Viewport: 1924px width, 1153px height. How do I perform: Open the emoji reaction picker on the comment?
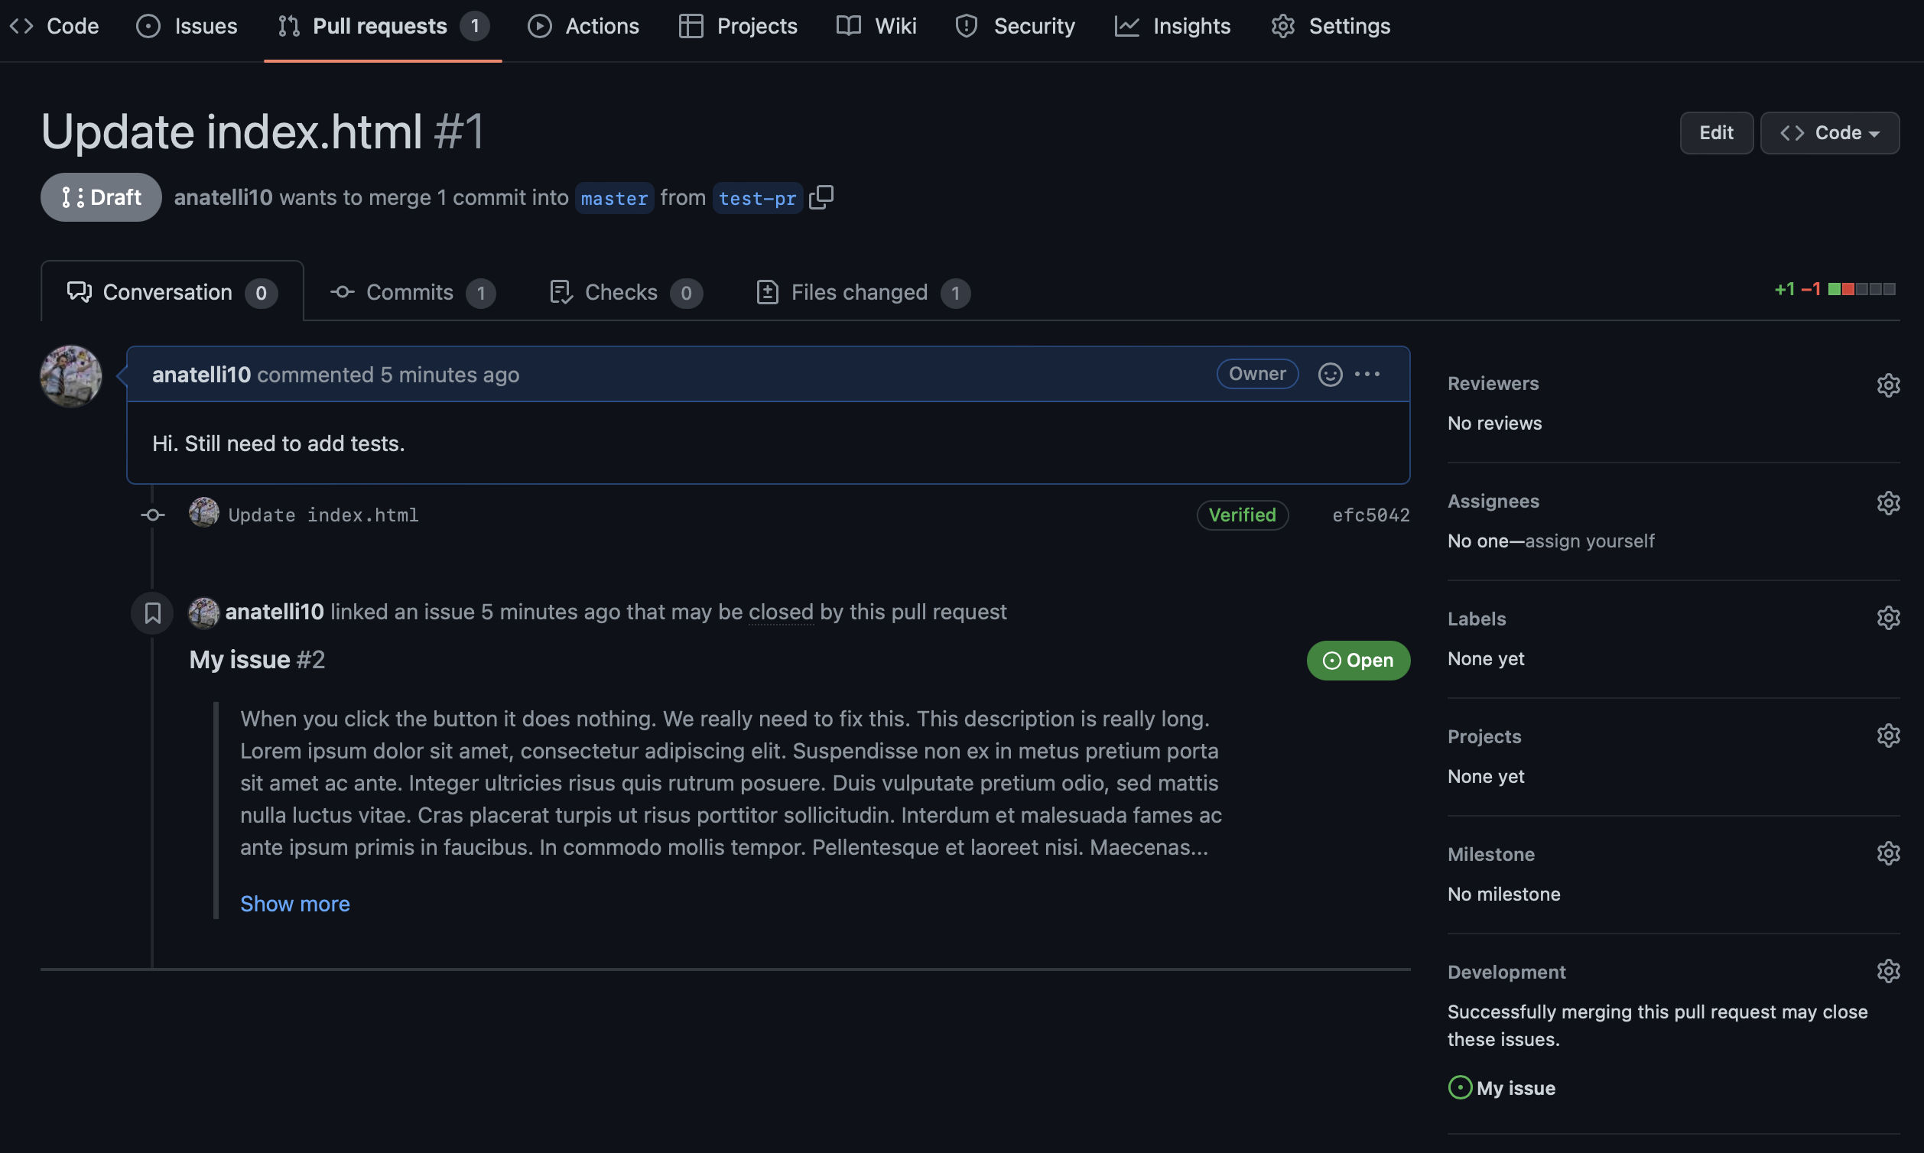(x=1330, y=374)
